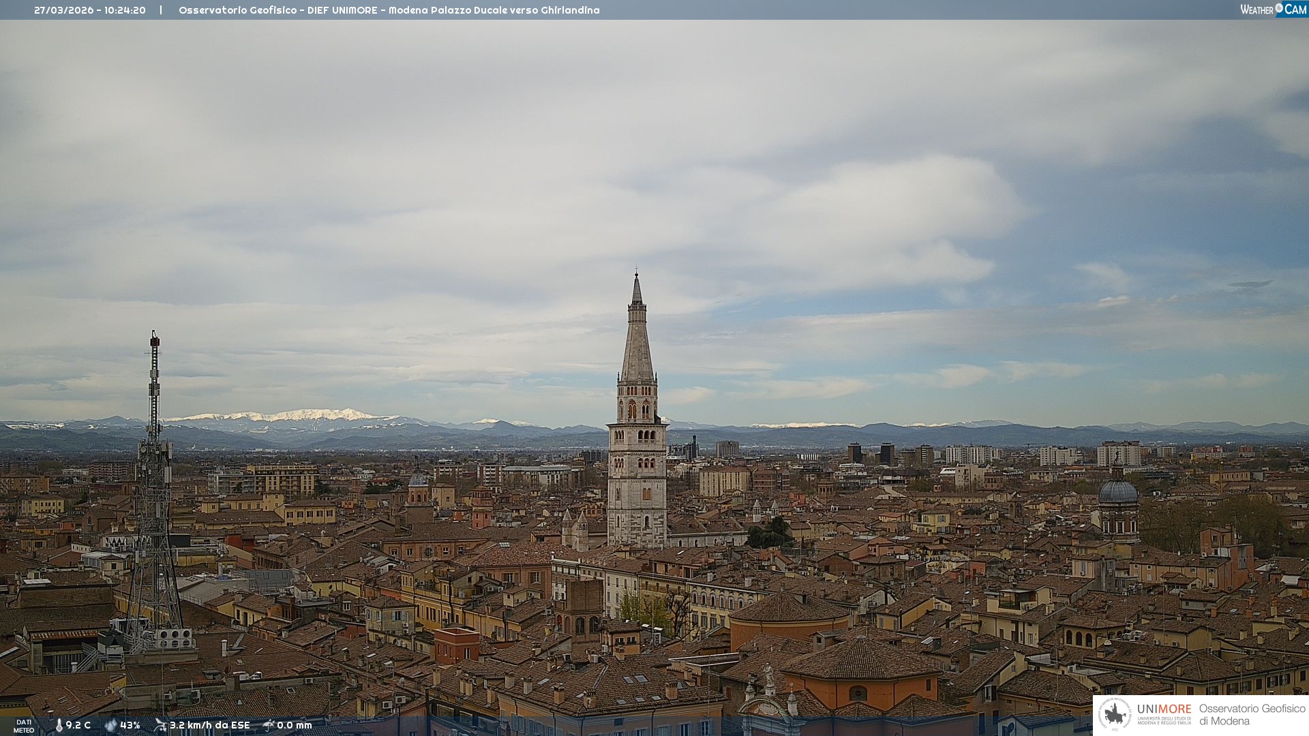Screen dimensions: 1309x736
Task: Click the 0.0 mm rainfall value
Action: [x=295, y=725]
